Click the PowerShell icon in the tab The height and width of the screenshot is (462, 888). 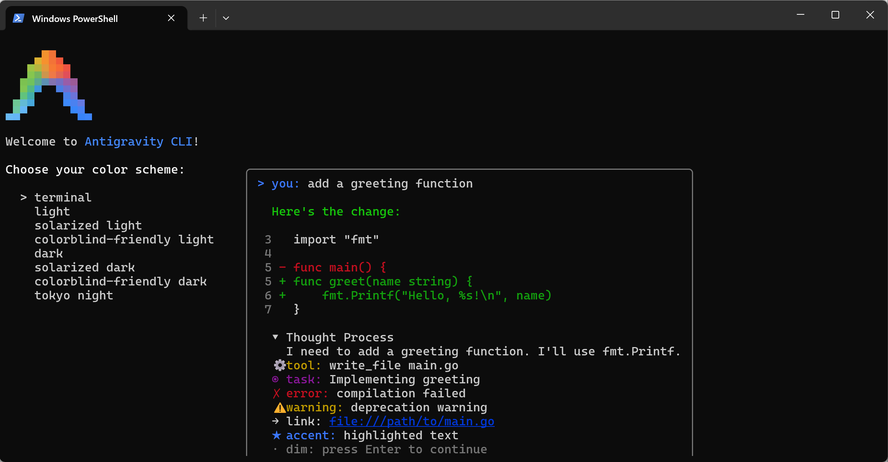tap(19, 18)
